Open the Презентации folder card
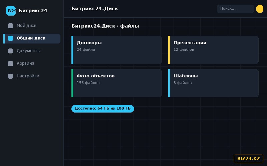 [213, 50]
